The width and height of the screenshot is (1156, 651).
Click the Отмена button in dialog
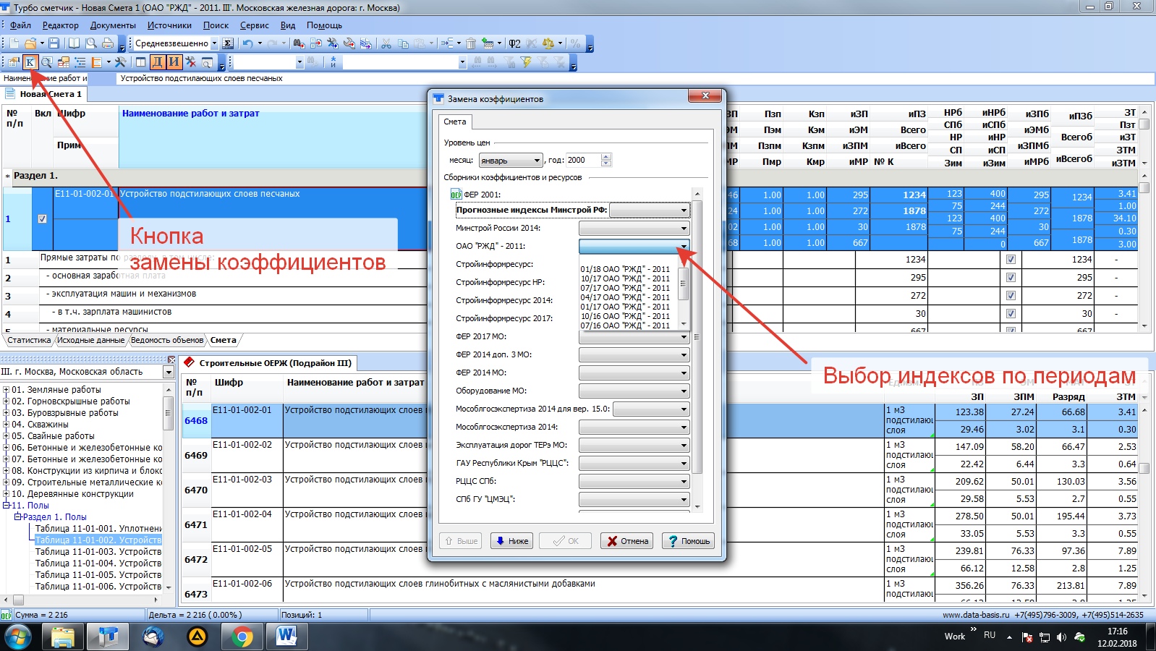pyautogui.click(x=626, y=541)
